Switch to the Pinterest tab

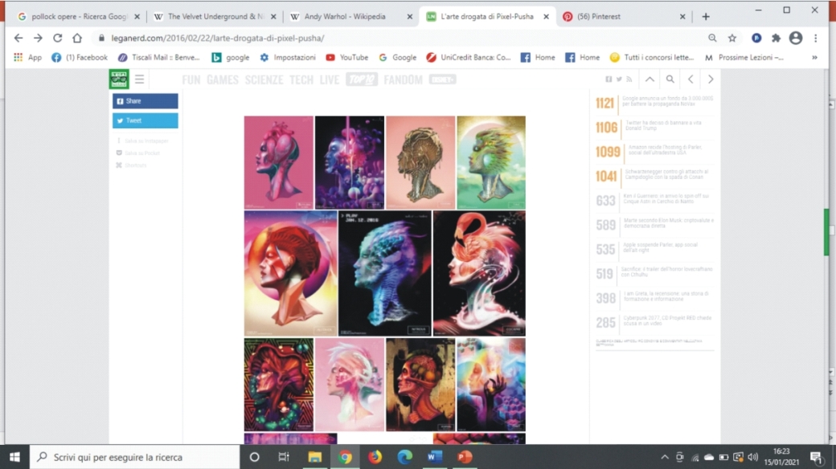(x=625, y=17)
